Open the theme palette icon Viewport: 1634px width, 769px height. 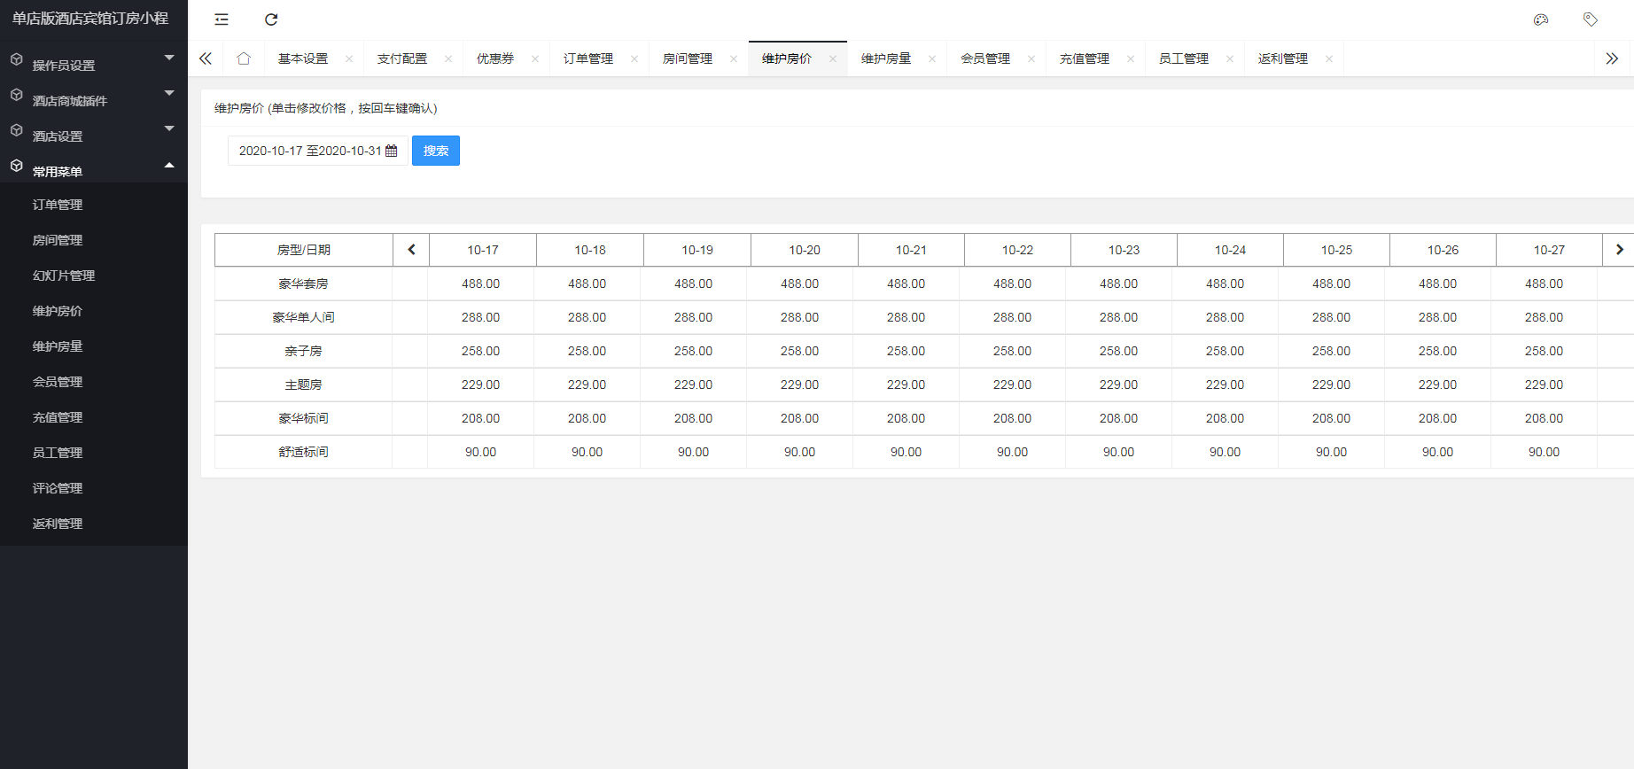point(1541,19)
